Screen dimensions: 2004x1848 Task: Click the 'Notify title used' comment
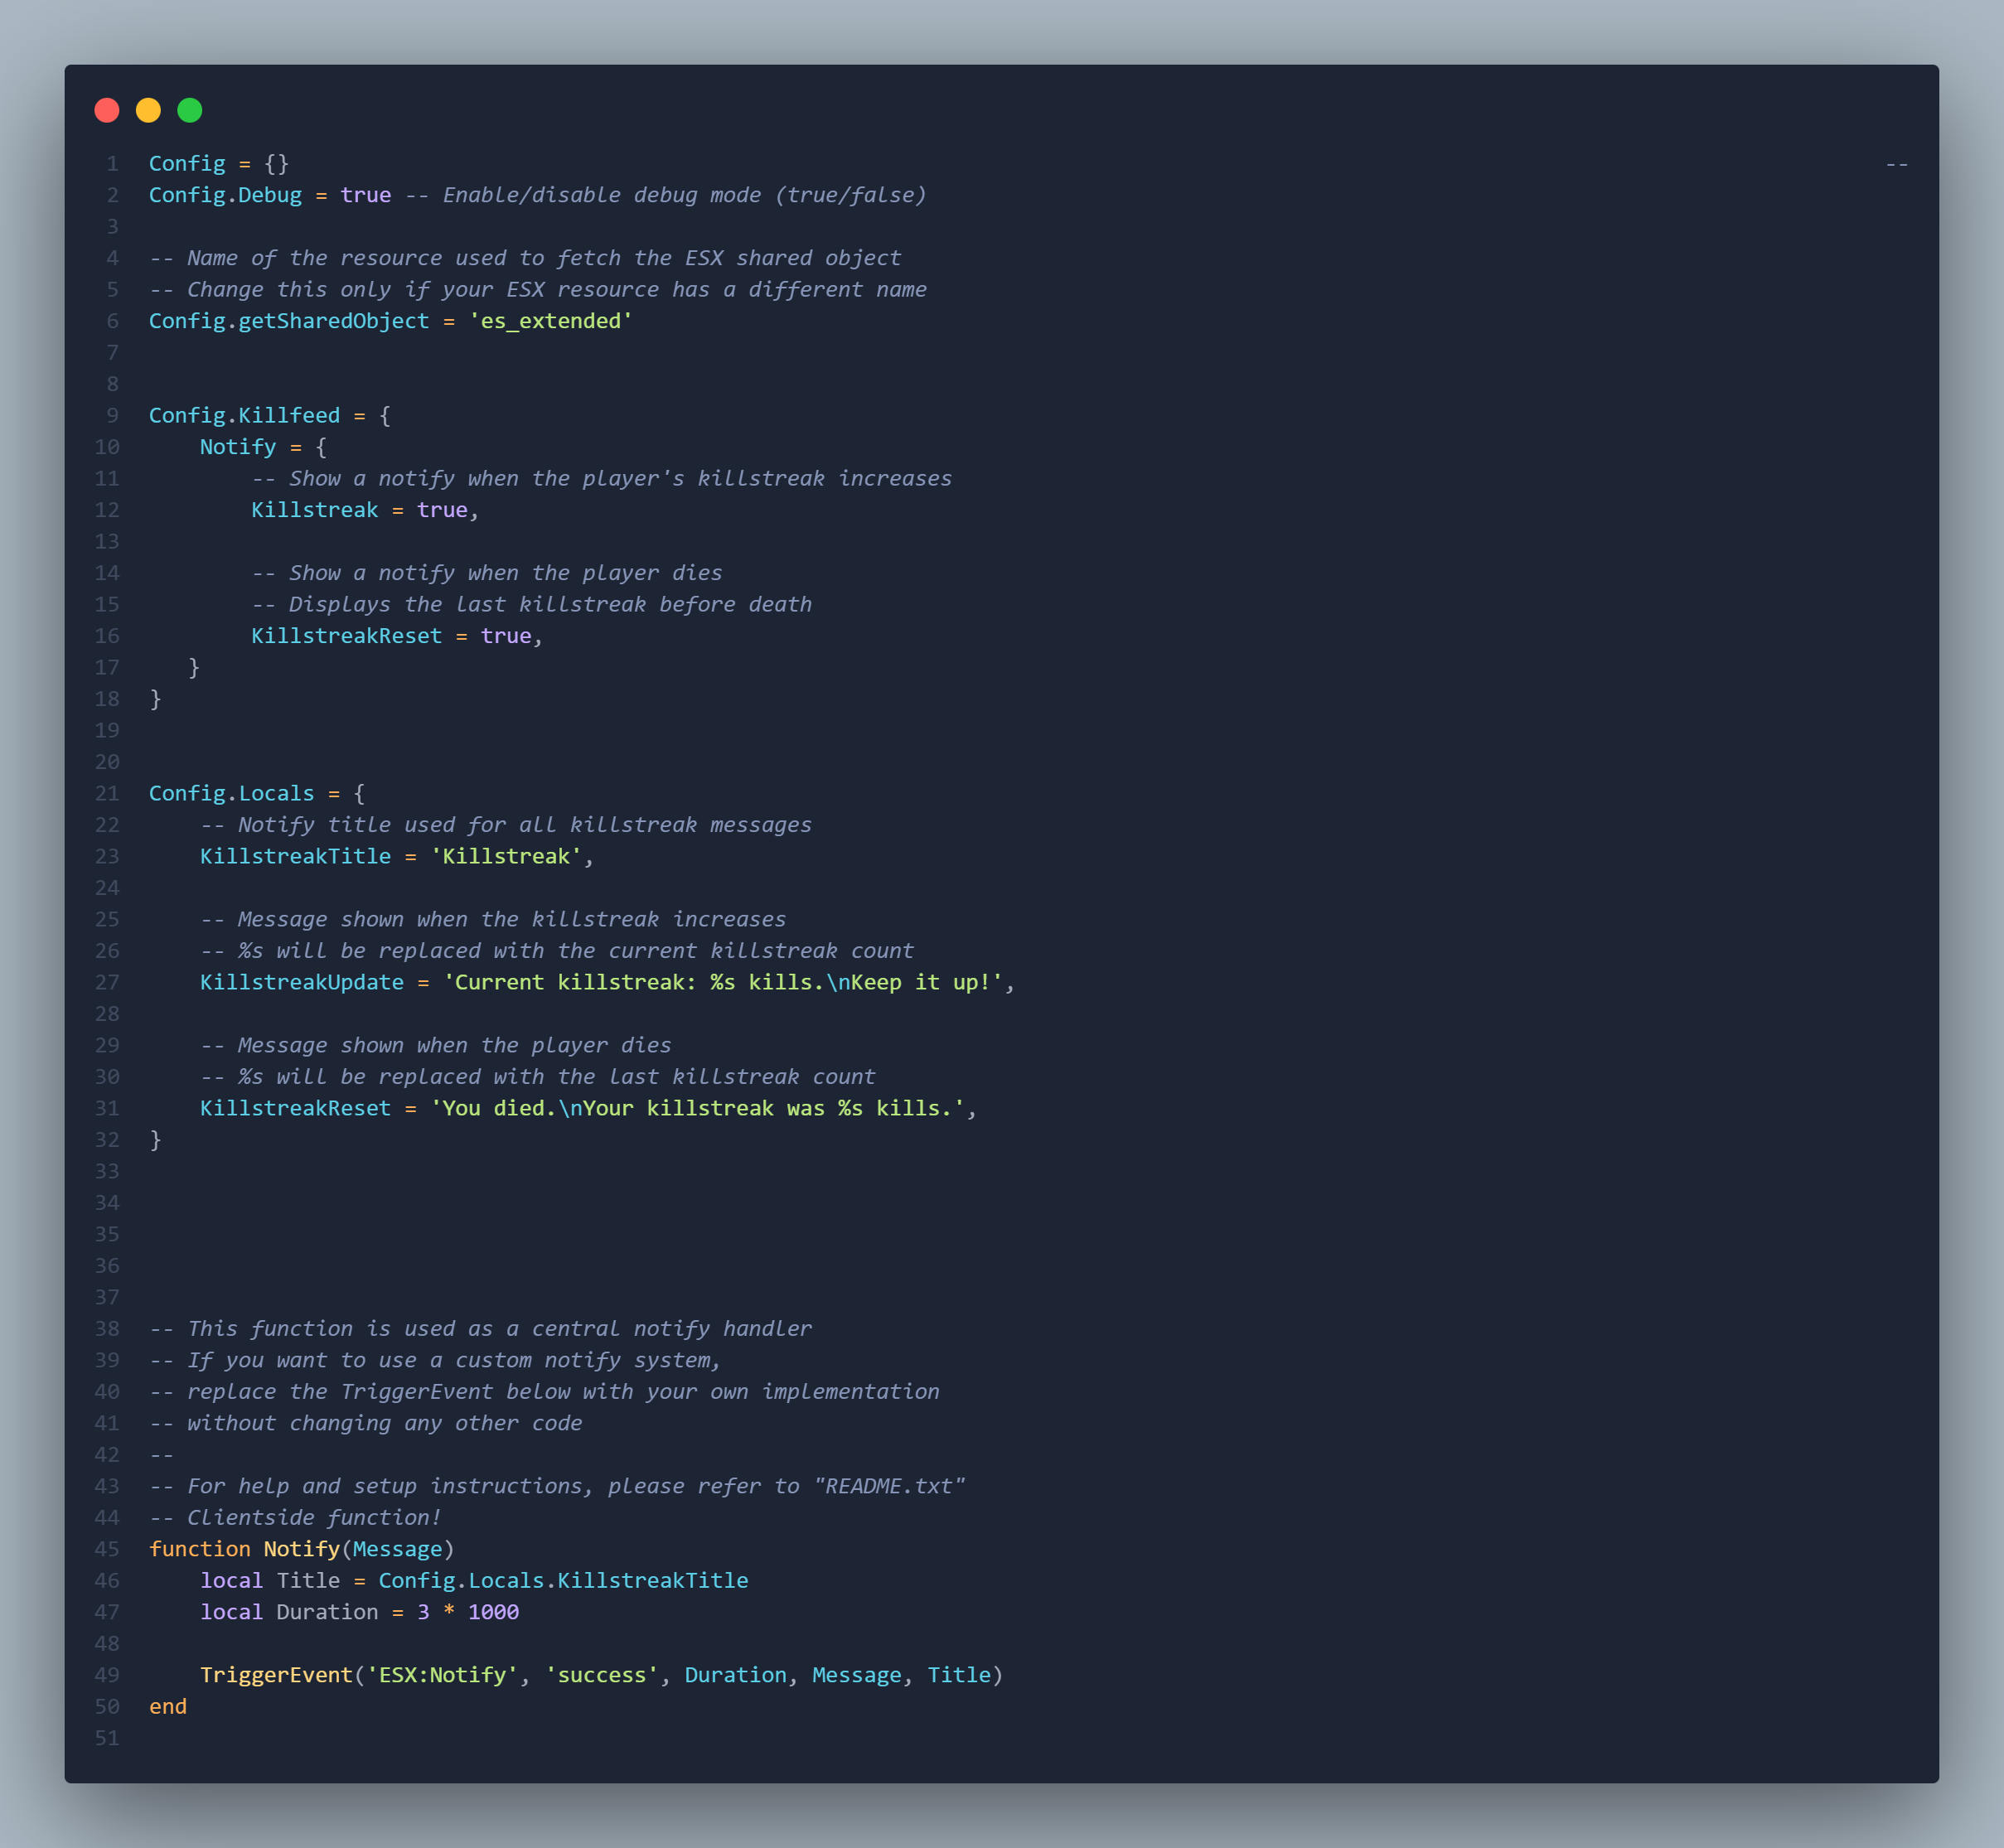coord(506,825)
